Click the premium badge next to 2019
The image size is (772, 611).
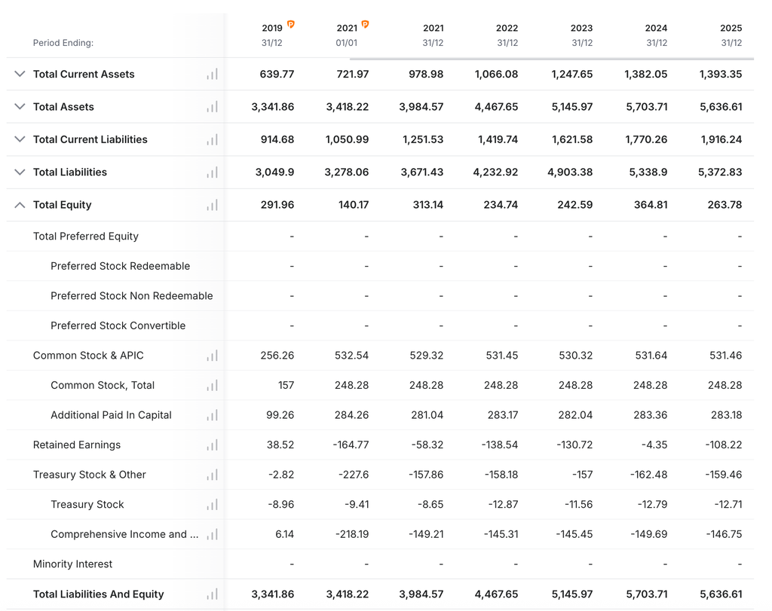291,24
